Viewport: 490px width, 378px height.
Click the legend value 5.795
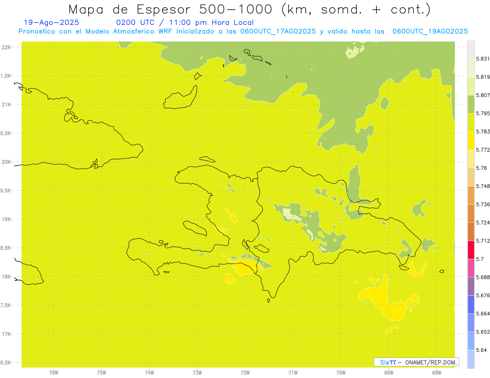[483, 113]
